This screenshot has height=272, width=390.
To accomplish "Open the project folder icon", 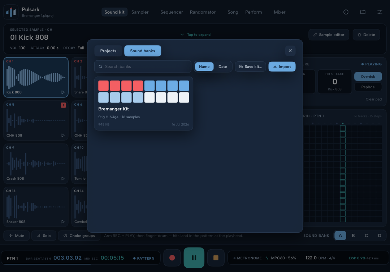I will (363, 12).
